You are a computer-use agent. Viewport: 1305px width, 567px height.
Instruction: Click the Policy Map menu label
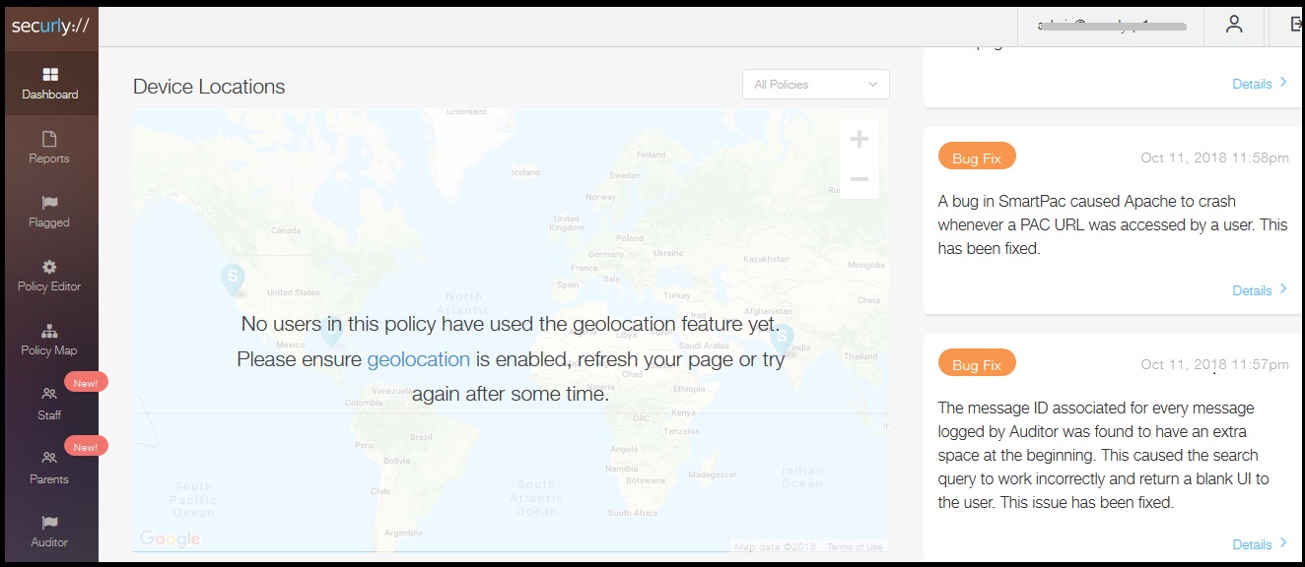(49, 350)
